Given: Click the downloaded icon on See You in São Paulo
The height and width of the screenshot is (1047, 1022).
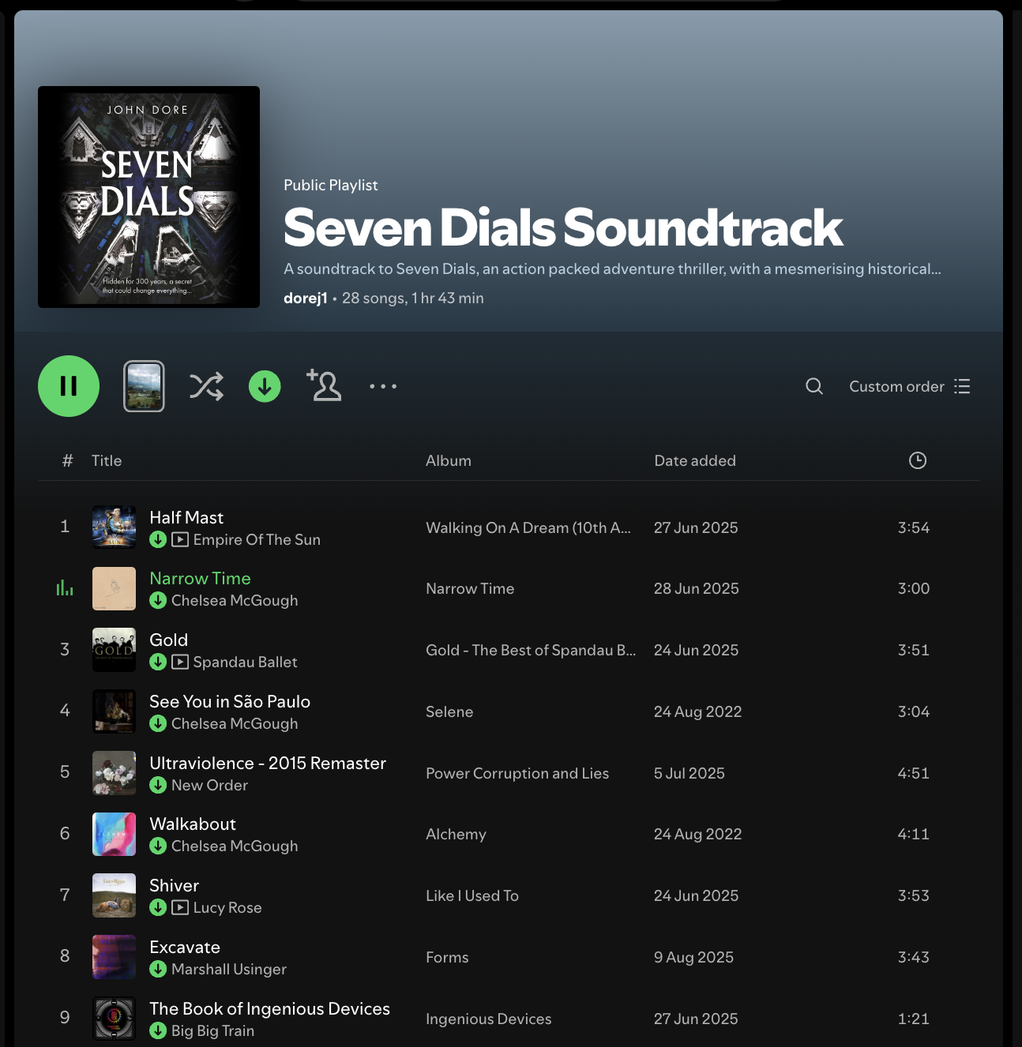Looking at the screenshot, I should (x=158, y=723).
